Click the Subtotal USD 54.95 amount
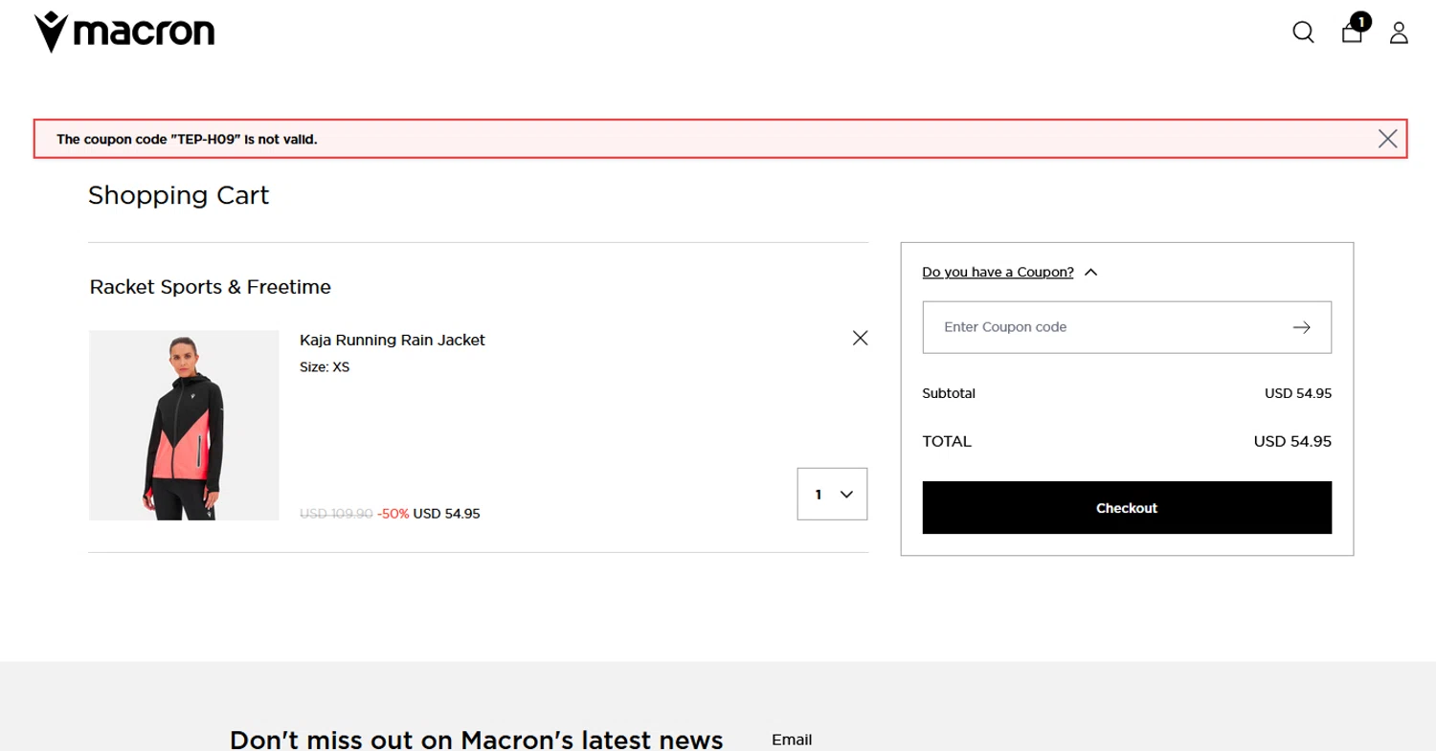This screenshot has height=751, width=1436. pyautogui.click(x=1297, y=393)
